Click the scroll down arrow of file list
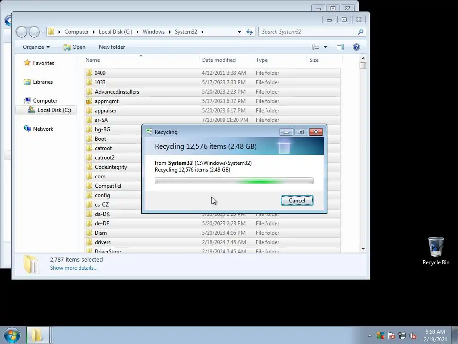Screen dimensions: 458x344 click(x=363, y=249)
